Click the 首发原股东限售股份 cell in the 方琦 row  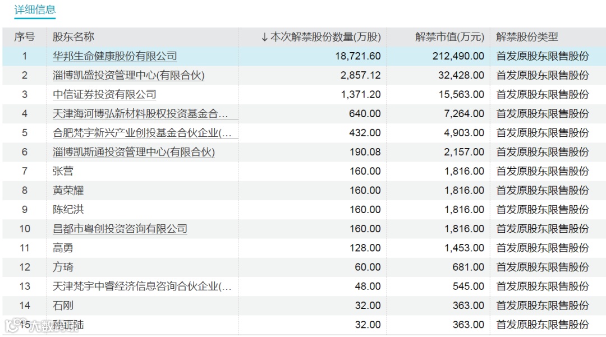point(543,267)
